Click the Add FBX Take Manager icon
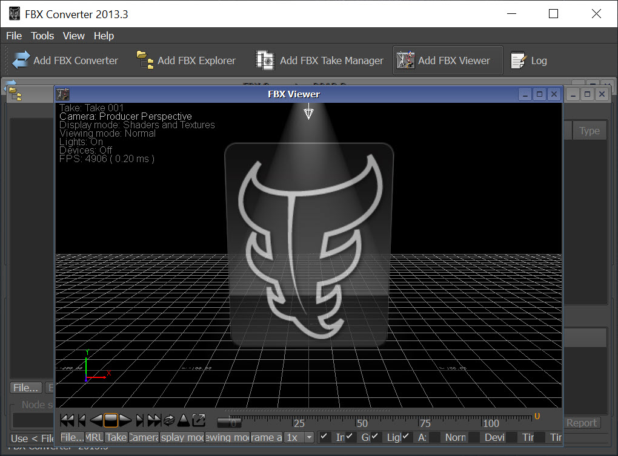618x456 pixels. pos(265,60)
